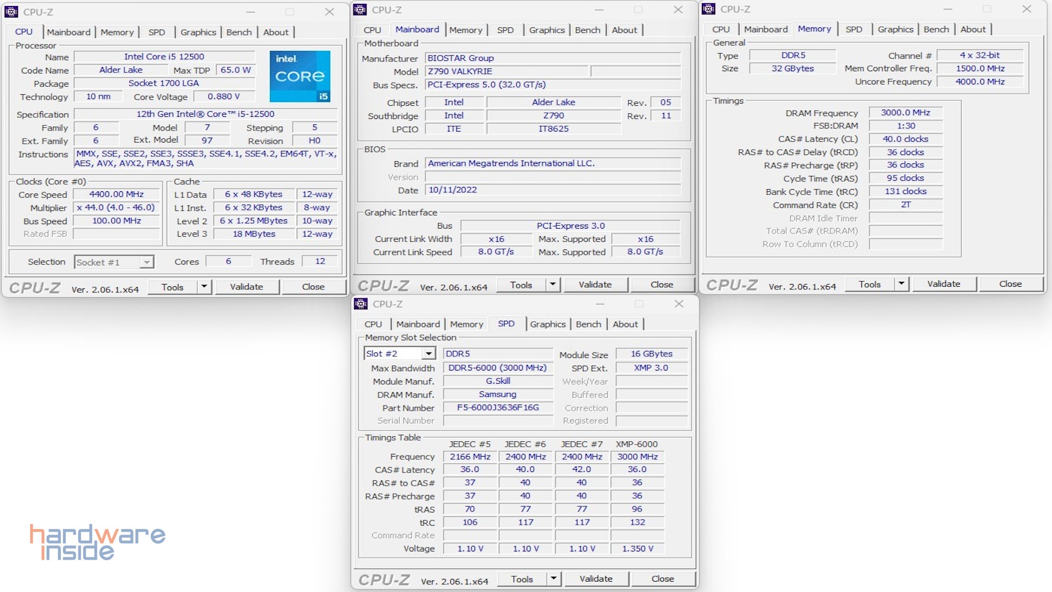
Task: Expand Tools arrow in Memory window
Action: 901,284
